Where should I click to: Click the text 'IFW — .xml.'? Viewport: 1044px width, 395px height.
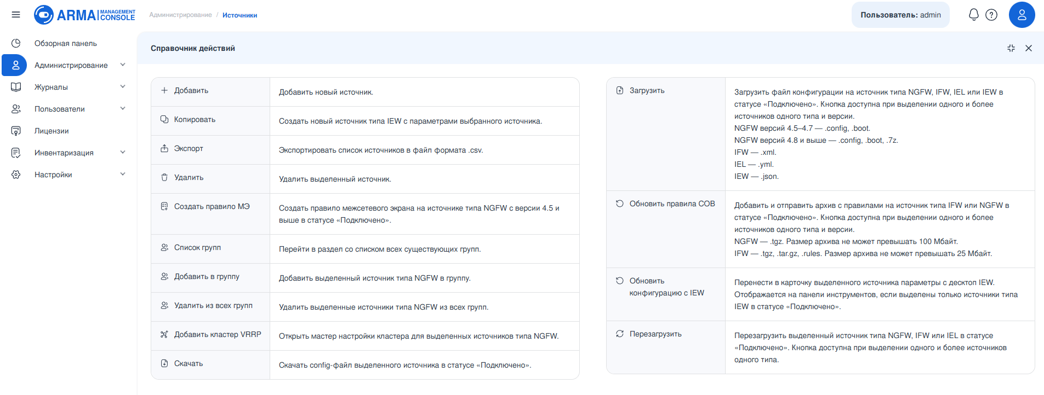click(755, 152)
